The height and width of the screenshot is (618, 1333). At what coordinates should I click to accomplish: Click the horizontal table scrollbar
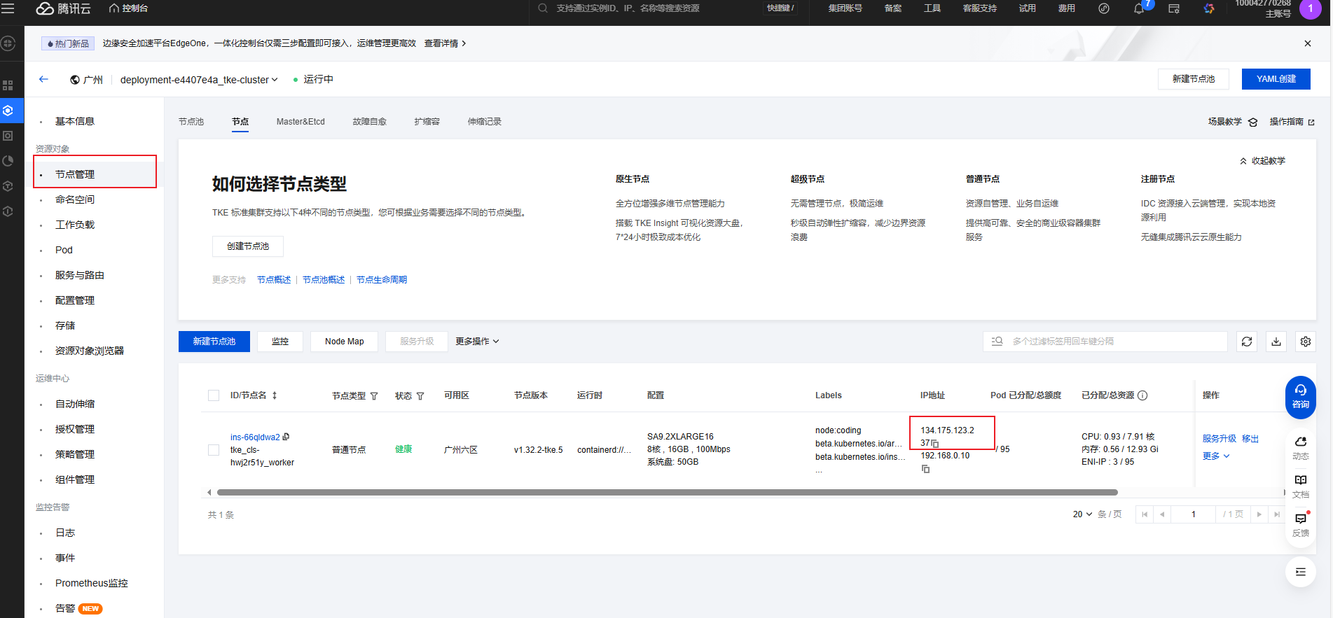pyautogui.click(x=657, y=493)
